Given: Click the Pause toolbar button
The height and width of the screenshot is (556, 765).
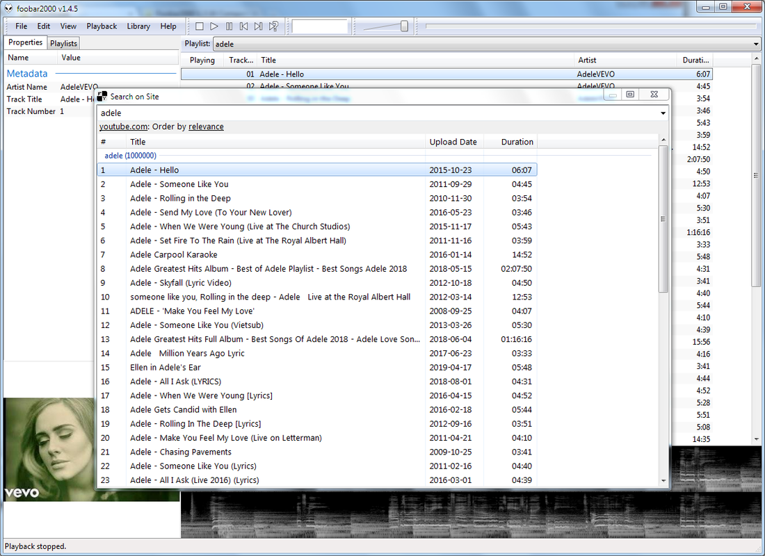Looking at the screenshot, I should 229,26.
